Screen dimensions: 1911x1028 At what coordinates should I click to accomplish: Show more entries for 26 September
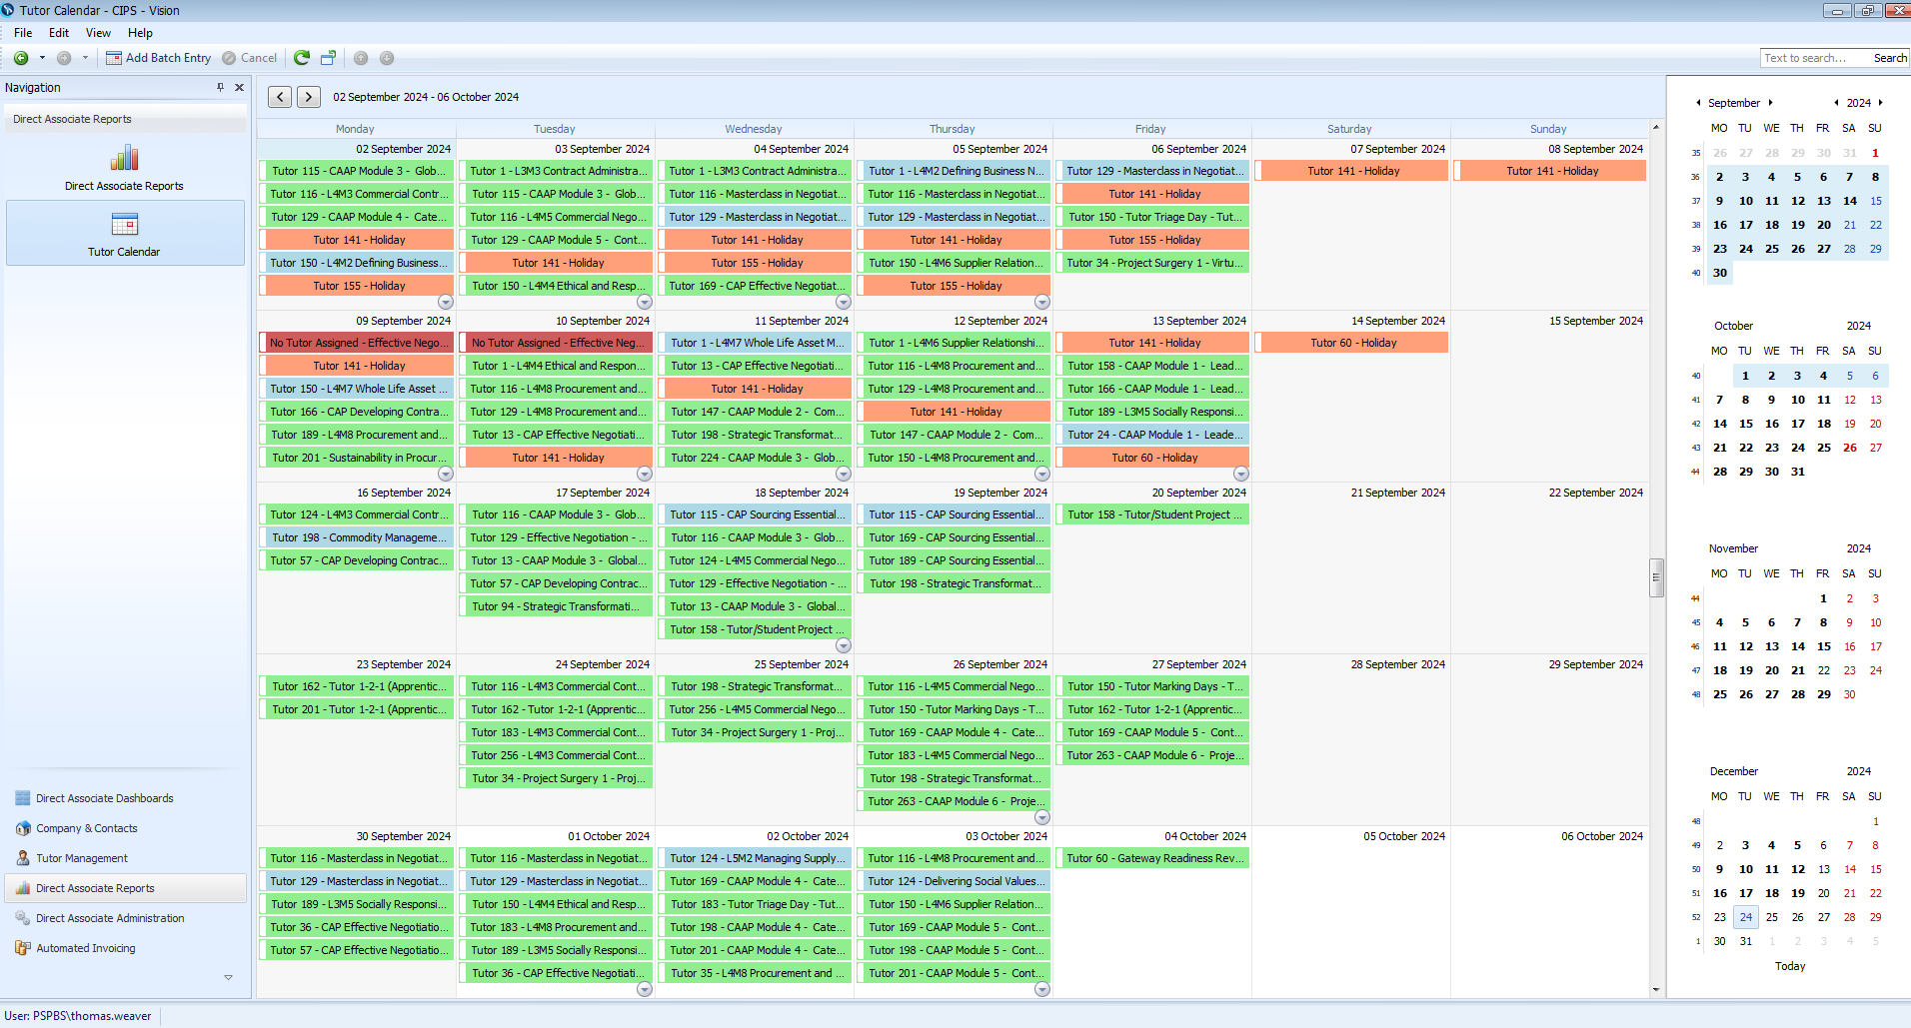(x=1042, y=817)
